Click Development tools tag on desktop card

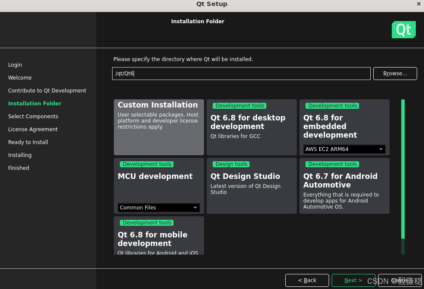(x=240, y=106)
